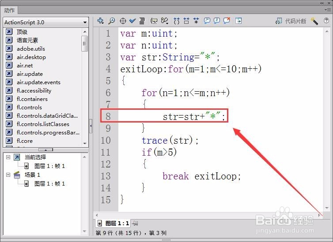Show the code hint icon
333x242 pixels.
pos(154,21)
